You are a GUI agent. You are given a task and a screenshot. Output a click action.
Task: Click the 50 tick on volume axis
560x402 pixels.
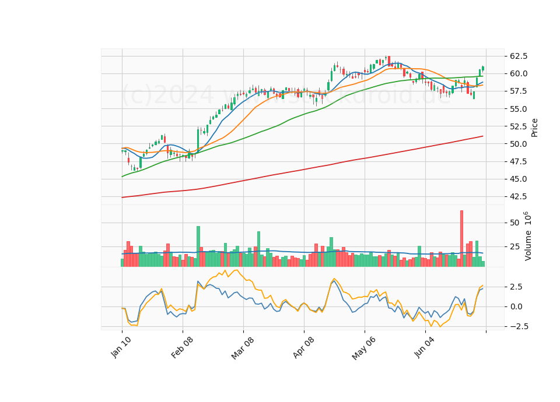(514, 223)
